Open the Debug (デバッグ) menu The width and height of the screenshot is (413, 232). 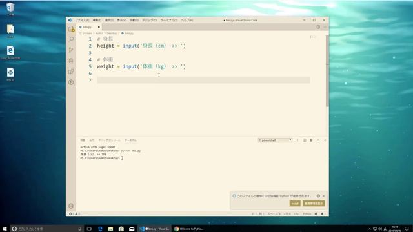click(x=149, y=20)
